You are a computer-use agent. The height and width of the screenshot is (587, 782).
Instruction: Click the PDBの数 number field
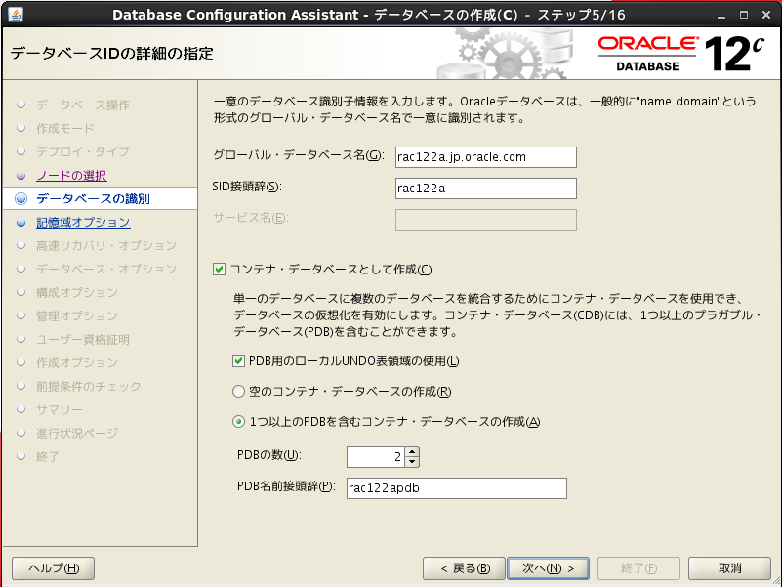point(376,457)
